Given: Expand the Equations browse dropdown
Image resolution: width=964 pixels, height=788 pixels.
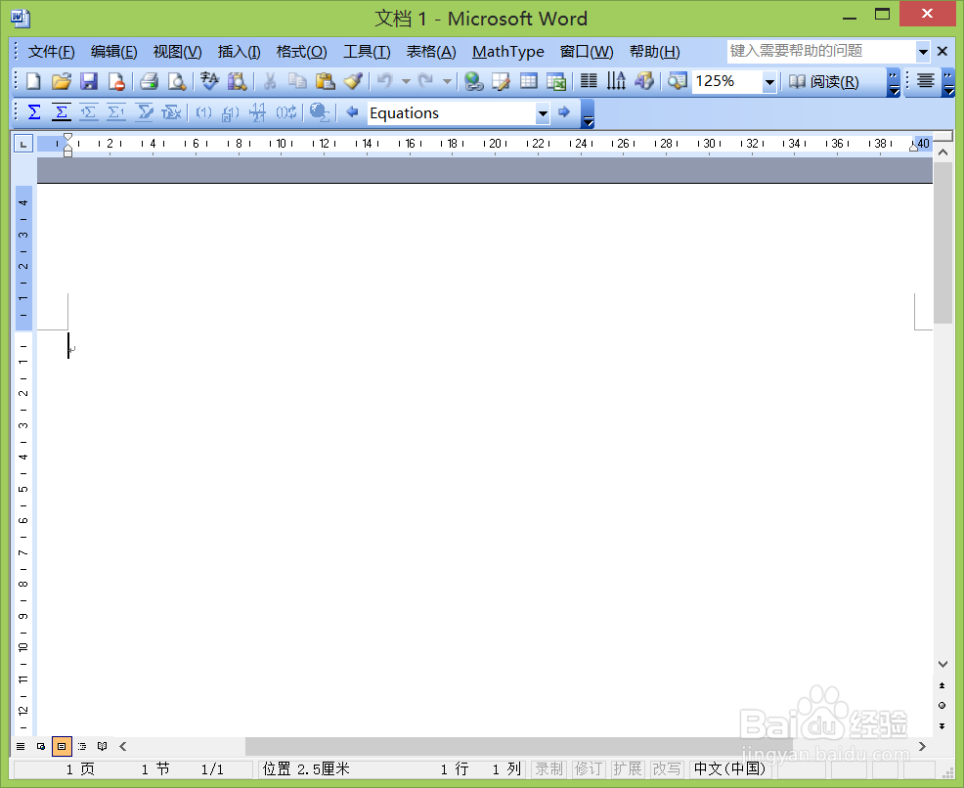Looking at the screenshot, I should click(x=543, y=113).
